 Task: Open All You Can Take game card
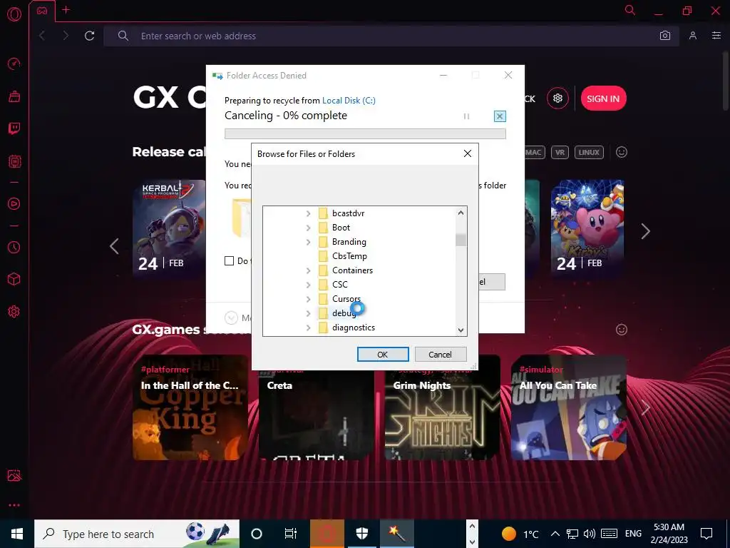tap(569, 407)
